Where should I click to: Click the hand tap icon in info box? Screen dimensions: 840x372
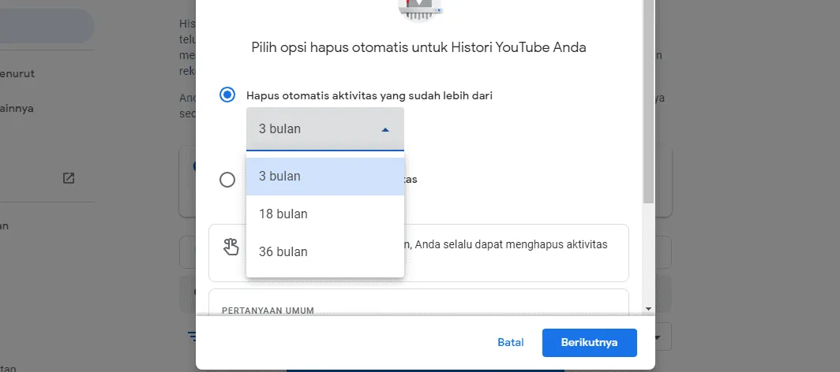point(231,247)
